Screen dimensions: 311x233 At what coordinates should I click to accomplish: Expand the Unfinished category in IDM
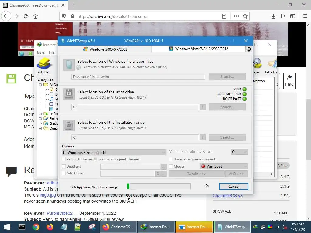pos(40,114)
